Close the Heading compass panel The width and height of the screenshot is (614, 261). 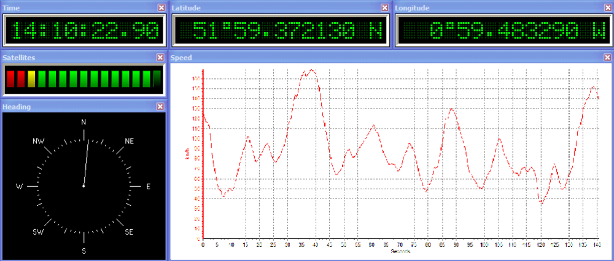(160, 107)
